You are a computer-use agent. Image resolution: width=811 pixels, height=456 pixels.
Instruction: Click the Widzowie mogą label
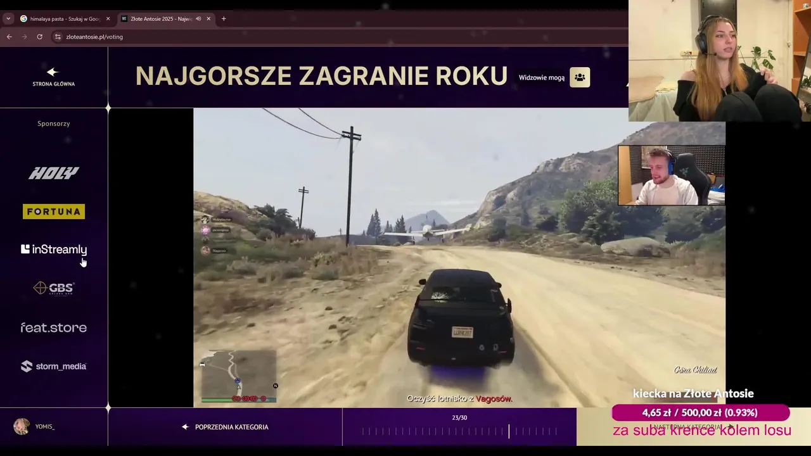[542, 77]
